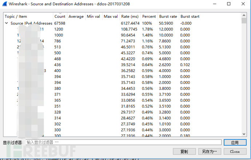Click the vertical scrollbar thumb

(244, 21)
